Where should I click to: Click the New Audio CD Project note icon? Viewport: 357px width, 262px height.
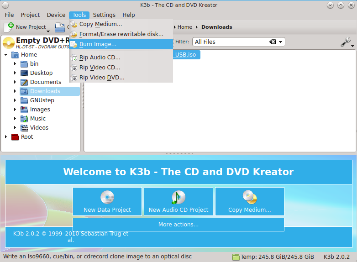[178, 197]
